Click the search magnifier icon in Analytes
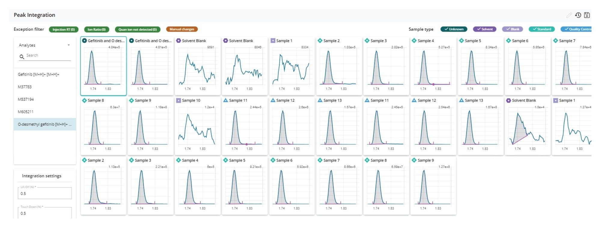Image resolution: width=601 pixels, height=229 pixels. (x=22, y=56)
